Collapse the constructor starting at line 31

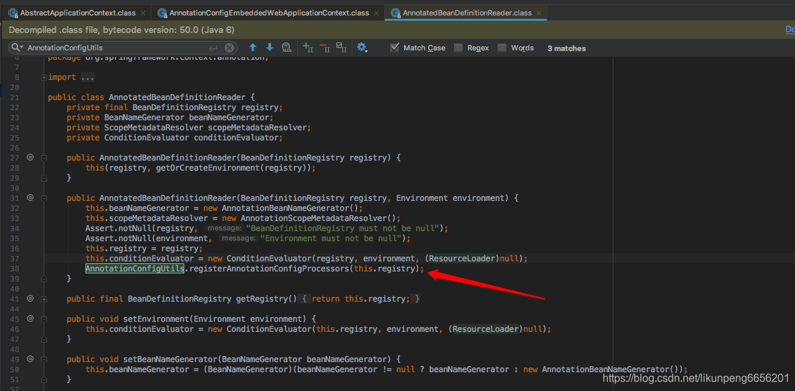click(44, 198)
